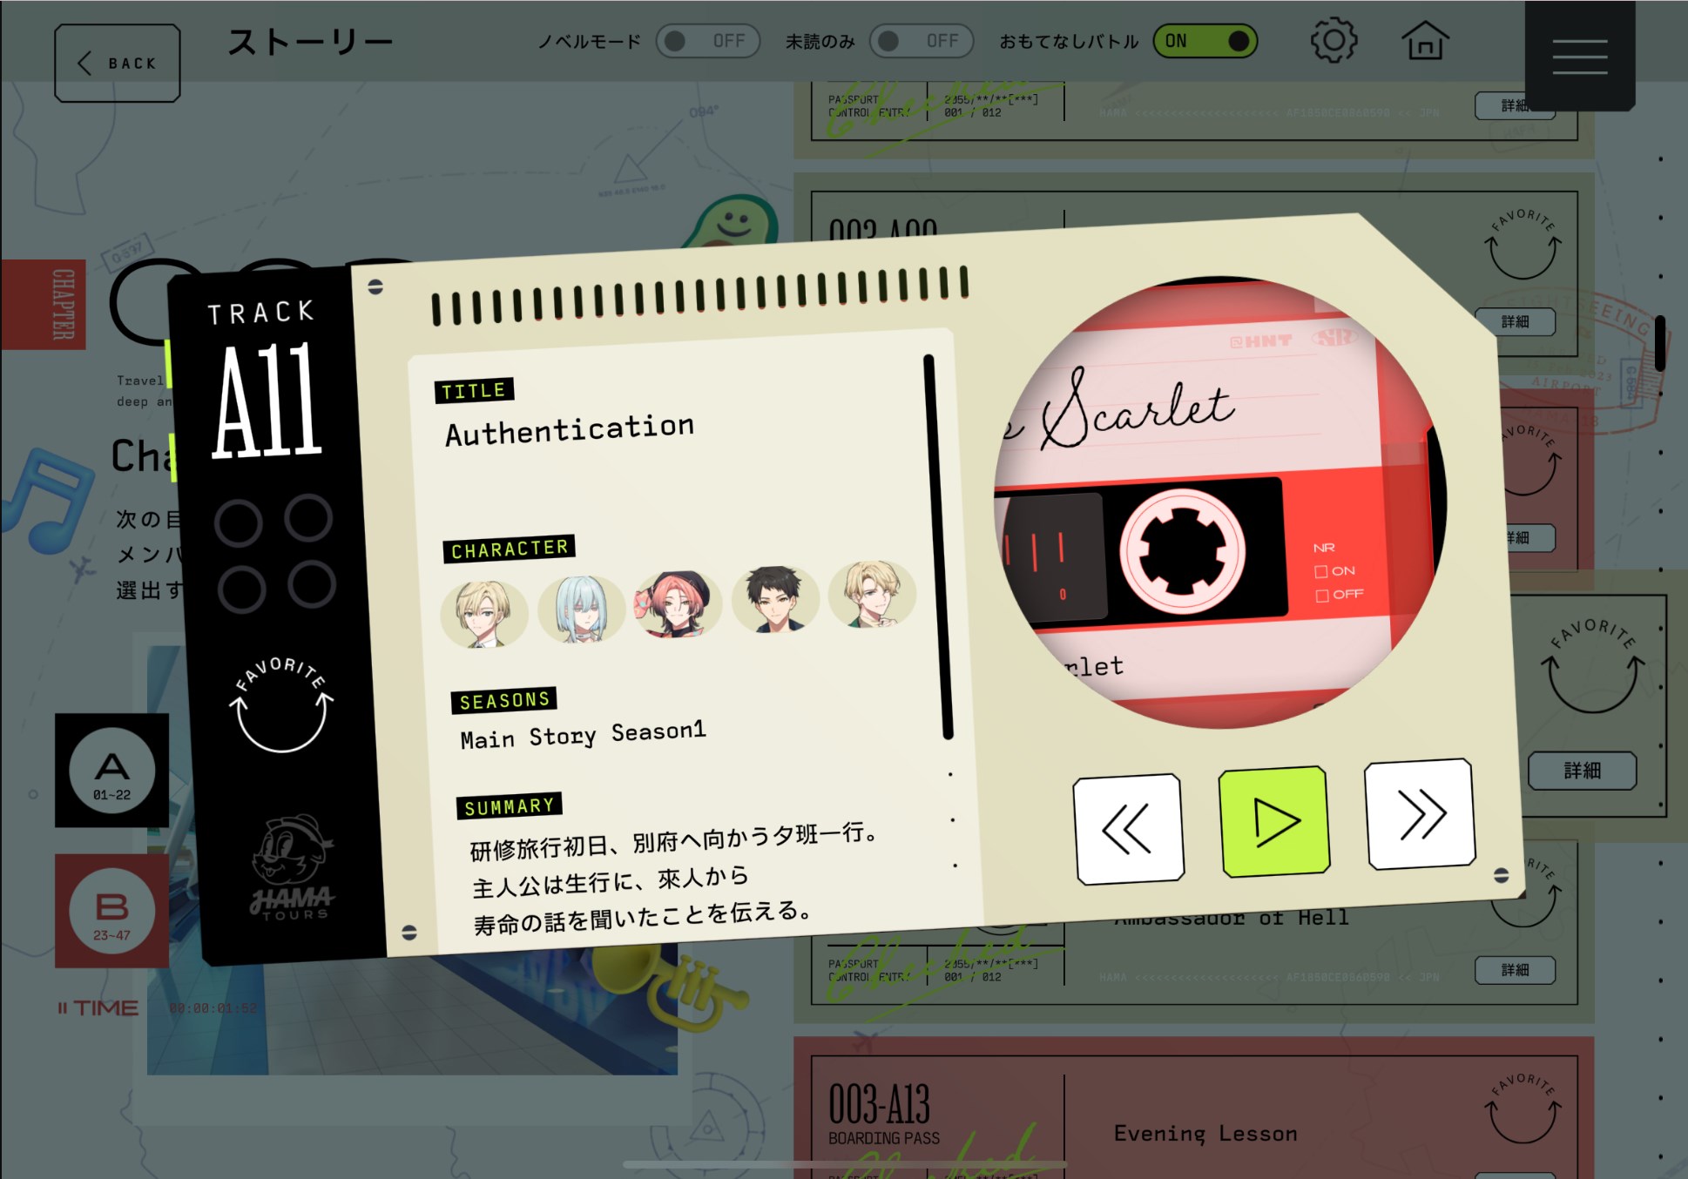
Task: Open the Evening Lesson boarding pass
Action: (1205, 1133)
